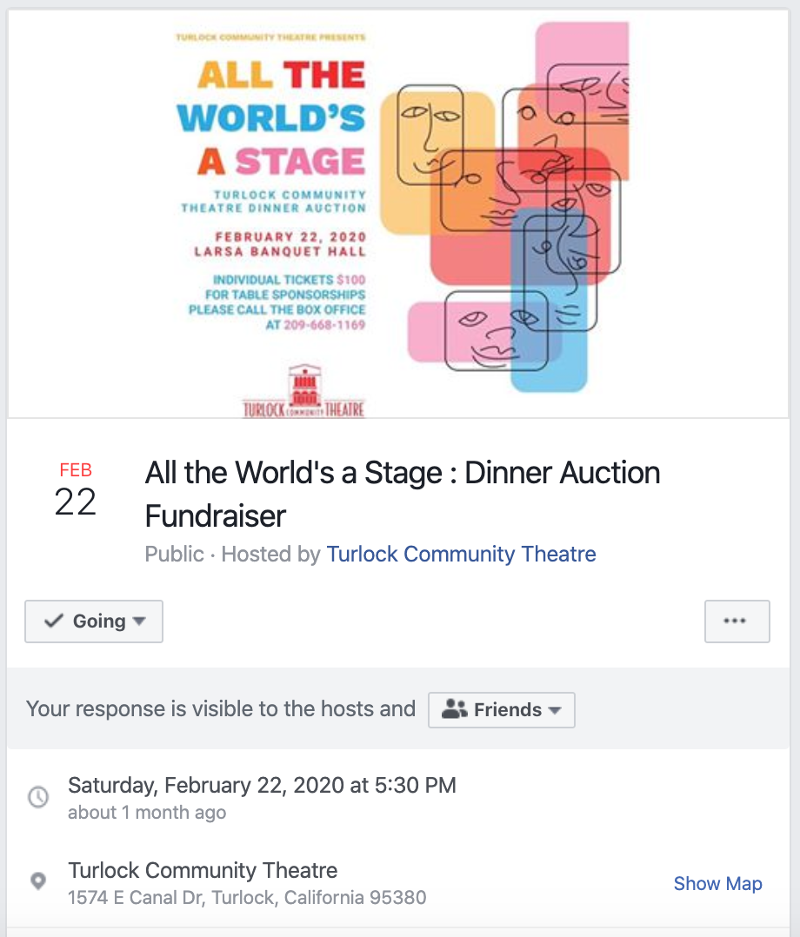Image resolution: width=800 pixels, height=937 pixels.
Task: Open the three-dots more options button
Action: [737, 621]
